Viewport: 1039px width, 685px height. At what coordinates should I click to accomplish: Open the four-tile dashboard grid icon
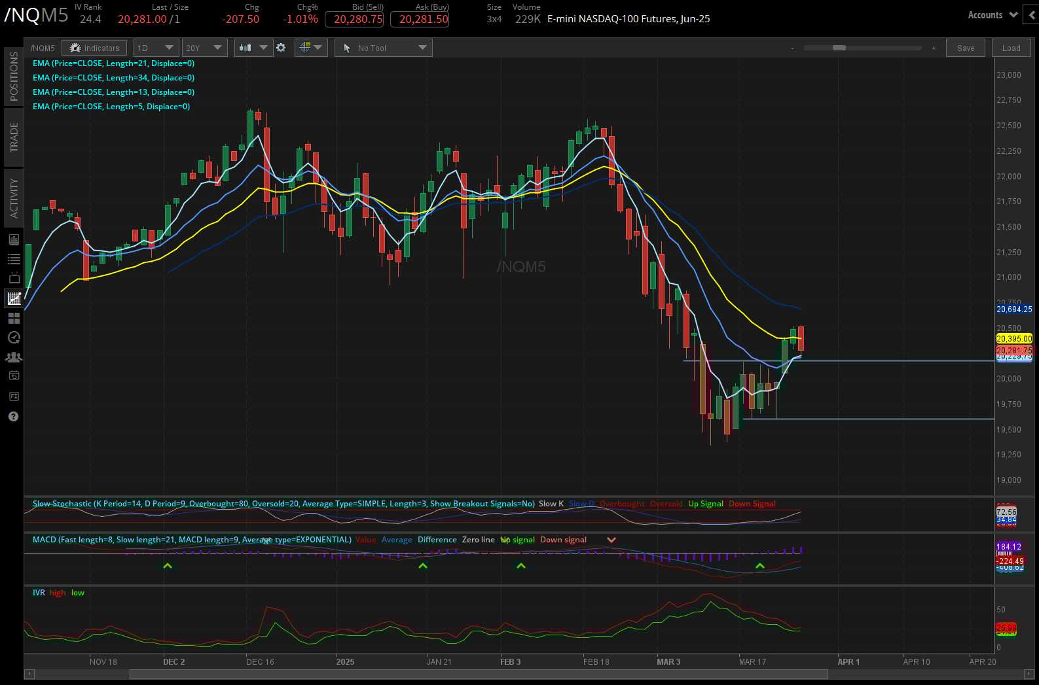(x=14, y=318)
